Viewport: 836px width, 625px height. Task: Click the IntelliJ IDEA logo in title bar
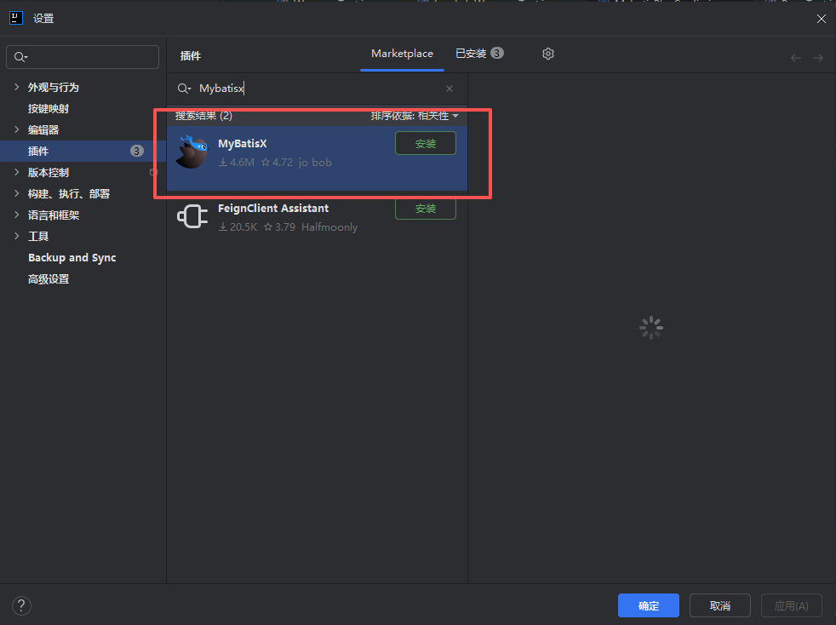tap(16, 18)
